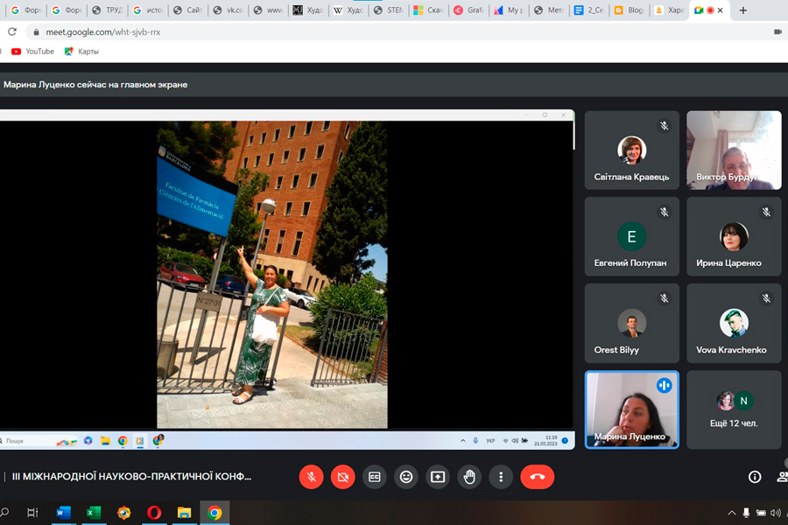Open the 'Ещё 12 чел.' participants tile
The image size is (788, 525).
coord(734,409)
